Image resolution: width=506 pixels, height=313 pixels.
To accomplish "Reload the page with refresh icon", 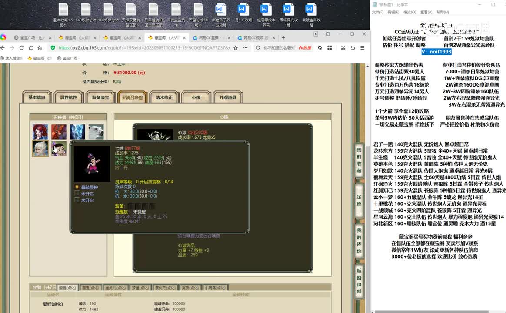I will click(22, 48).
